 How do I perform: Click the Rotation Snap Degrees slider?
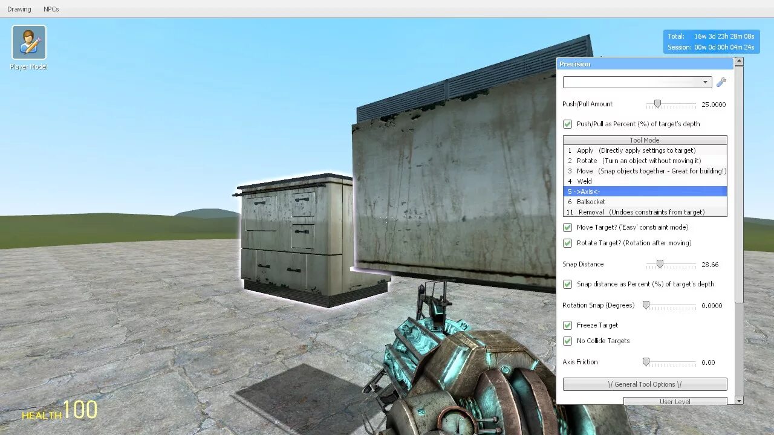coord(647,305)
